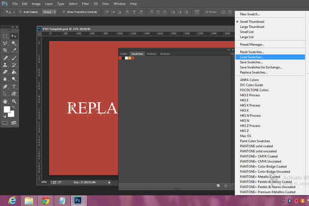The width and height of the screenshot is (309, 206).
Task: Open the Filter menu
Action: [86, 3]
